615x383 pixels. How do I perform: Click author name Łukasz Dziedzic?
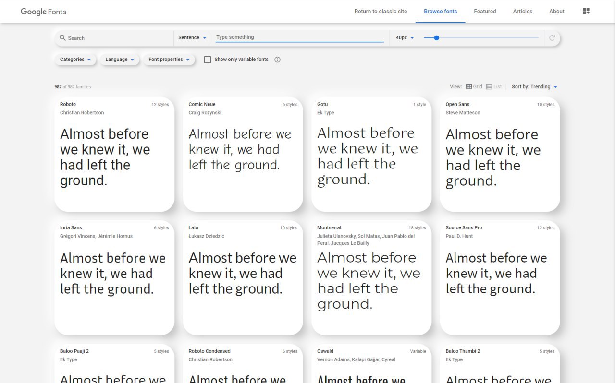(206, 236)
